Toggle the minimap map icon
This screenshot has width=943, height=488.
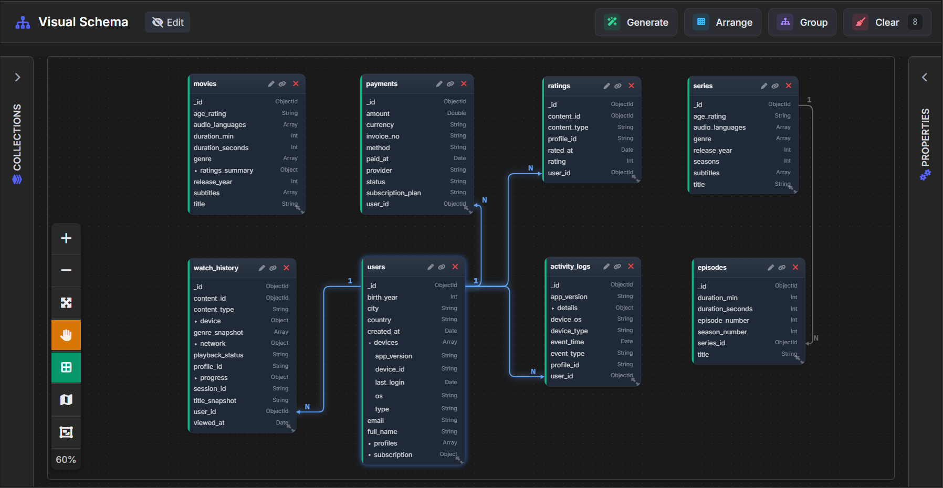pyautogui.click(x=66, y=400)
